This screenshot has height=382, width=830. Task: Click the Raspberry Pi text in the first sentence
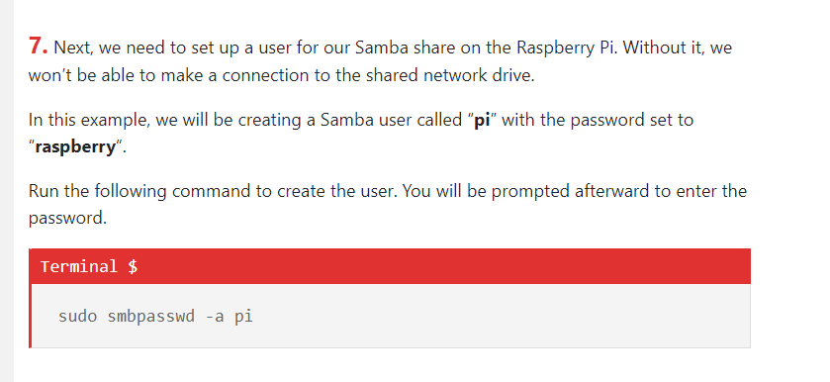tap(567, 48)
